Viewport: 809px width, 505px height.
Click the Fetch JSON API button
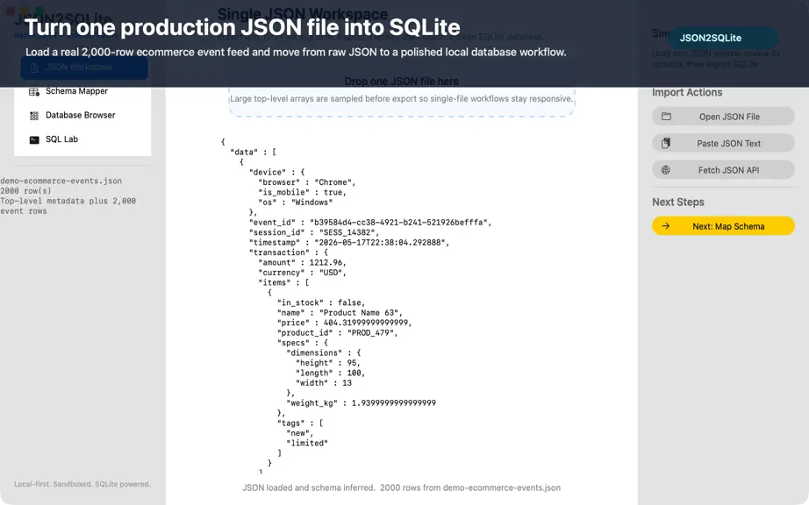pyautogui.click(x=723, y=170)
